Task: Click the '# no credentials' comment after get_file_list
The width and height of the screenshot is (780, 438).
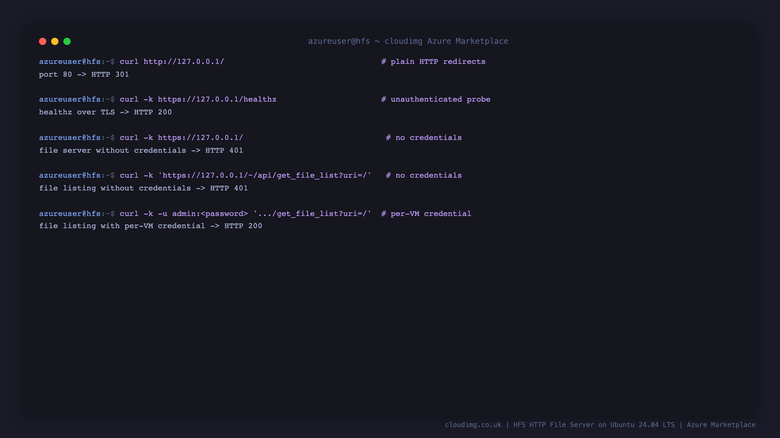Action: tap(424, 175)
